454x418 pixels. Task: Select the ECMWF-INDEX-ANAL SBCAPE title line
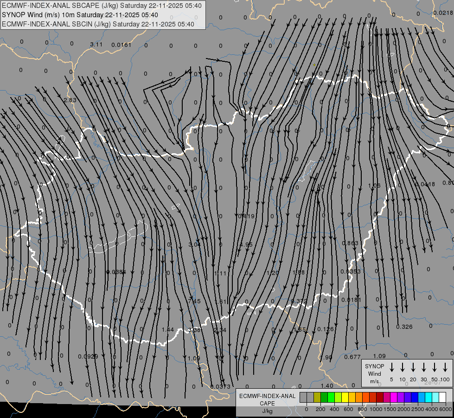tap(102, 6)
